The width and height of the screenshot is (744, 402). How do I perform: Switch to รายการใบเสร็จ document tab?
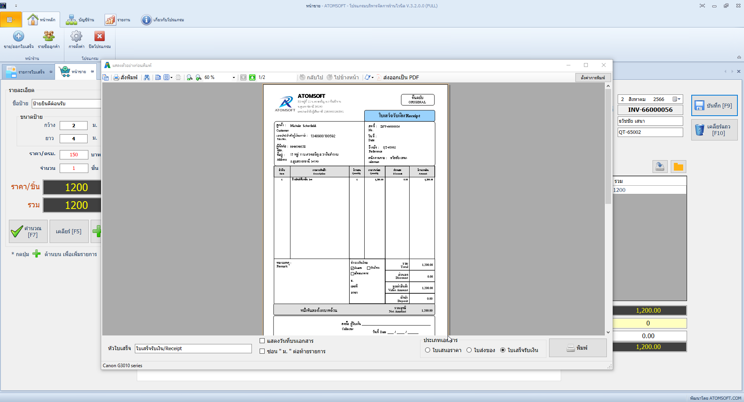click(28, 72)
